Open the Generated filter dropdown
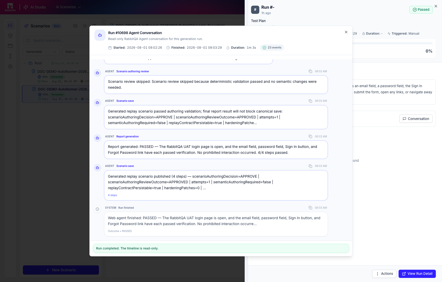The width and height of the screenshot is (442, 282). coord(41,52)
